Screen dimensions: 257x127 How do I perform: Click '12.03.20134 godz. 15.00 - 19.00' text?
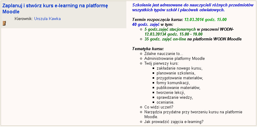(x=173, y=34)
